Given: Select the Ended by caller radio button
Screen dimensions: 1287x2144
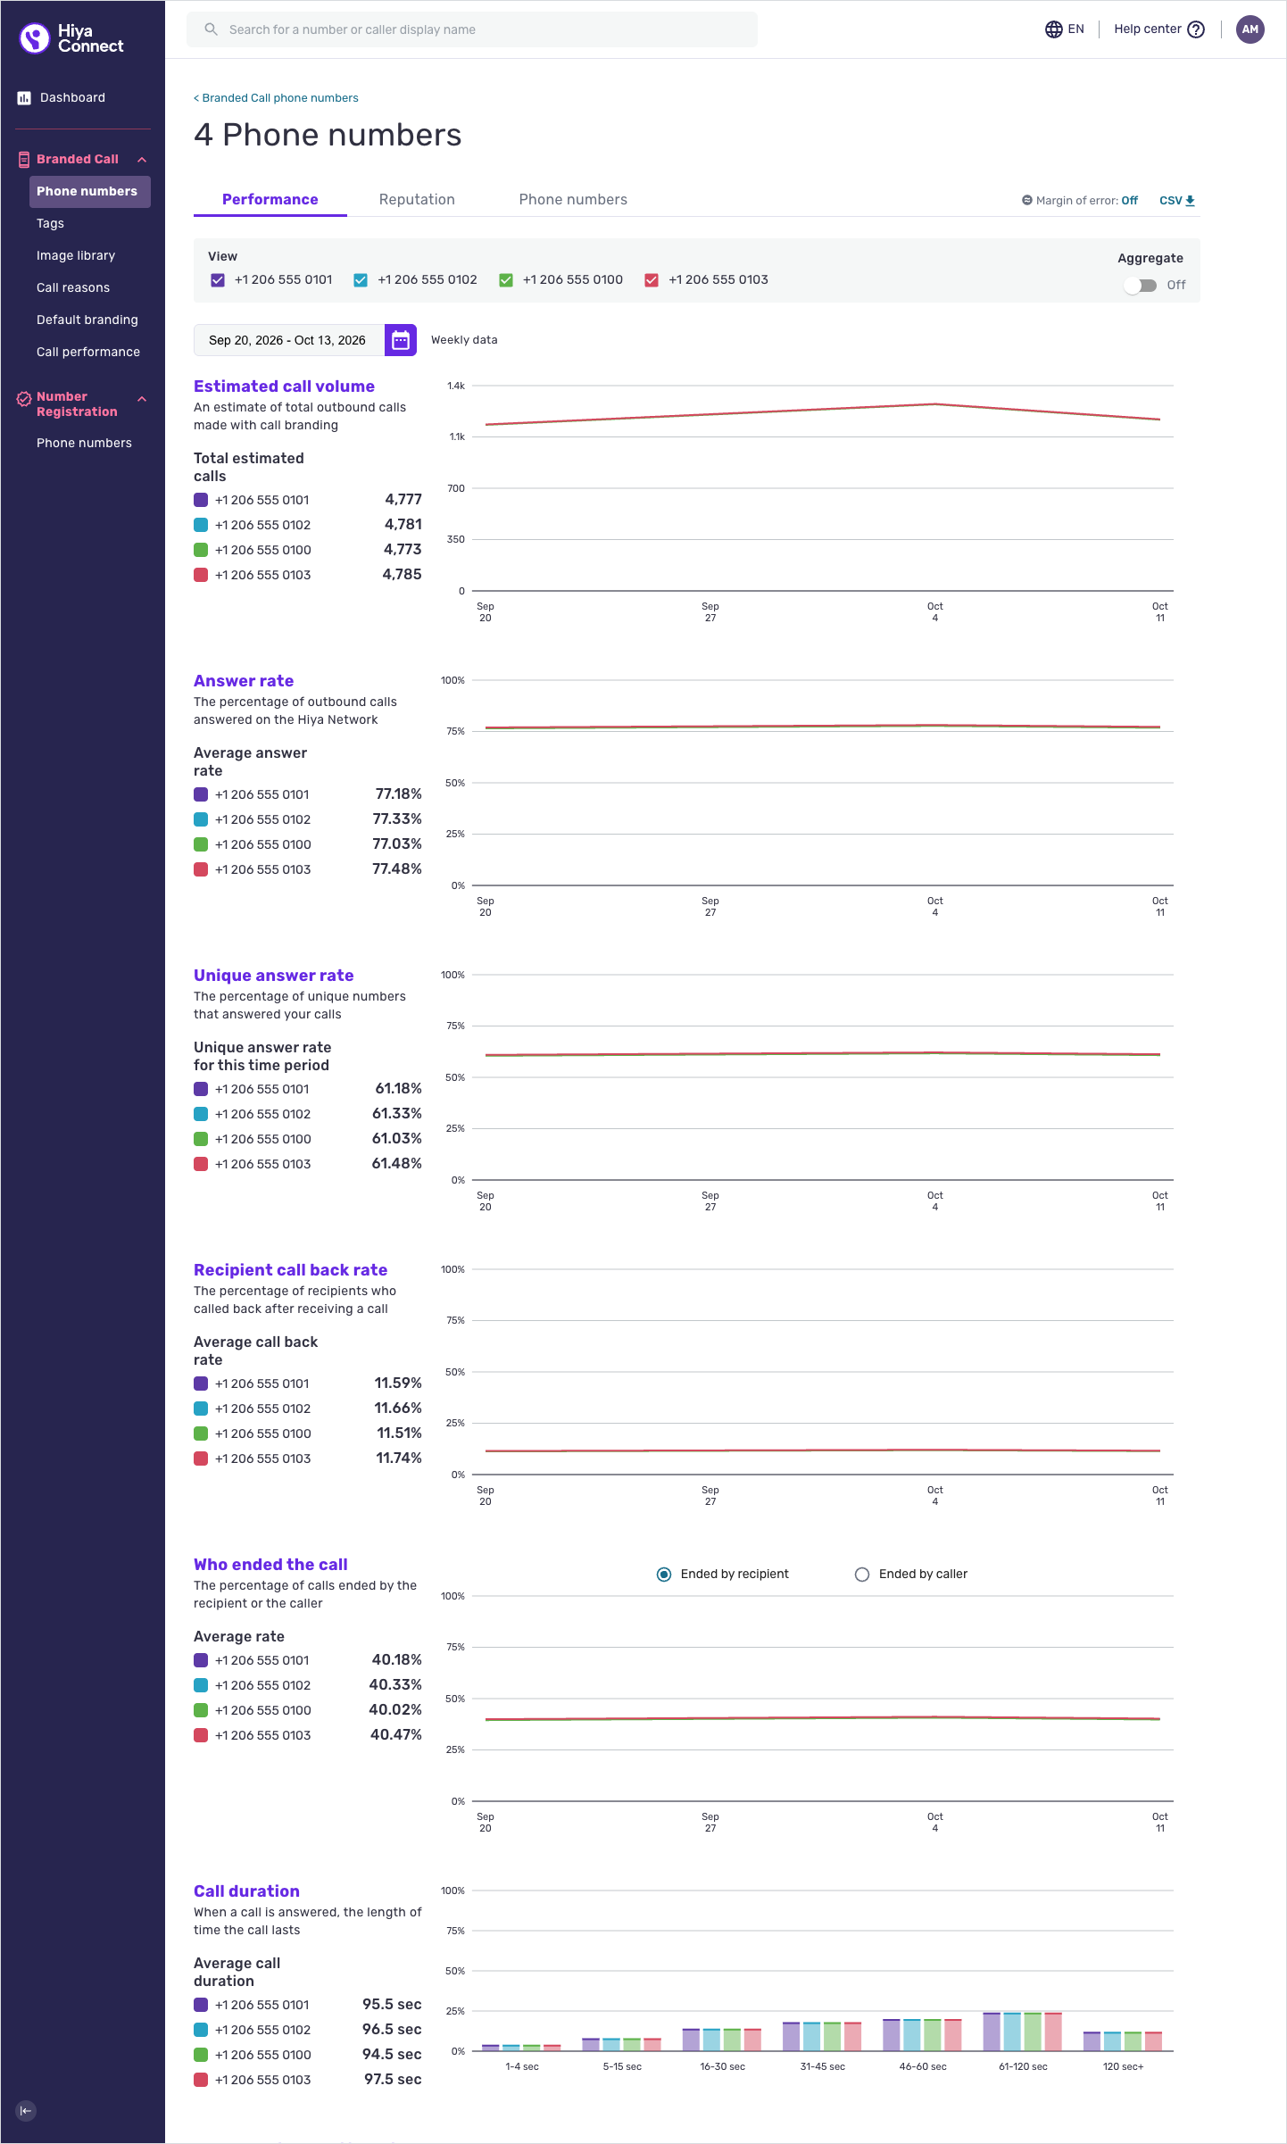Looking at the screenshot, I should [x=862, y=1575].
